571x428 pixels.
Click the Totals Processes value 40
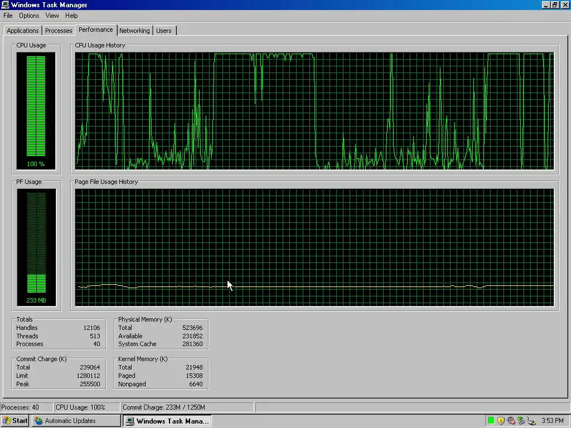96,344
